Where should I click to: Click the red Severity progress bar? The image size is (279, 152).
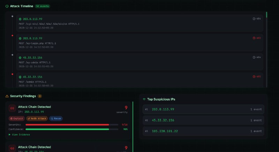[67, 125]
